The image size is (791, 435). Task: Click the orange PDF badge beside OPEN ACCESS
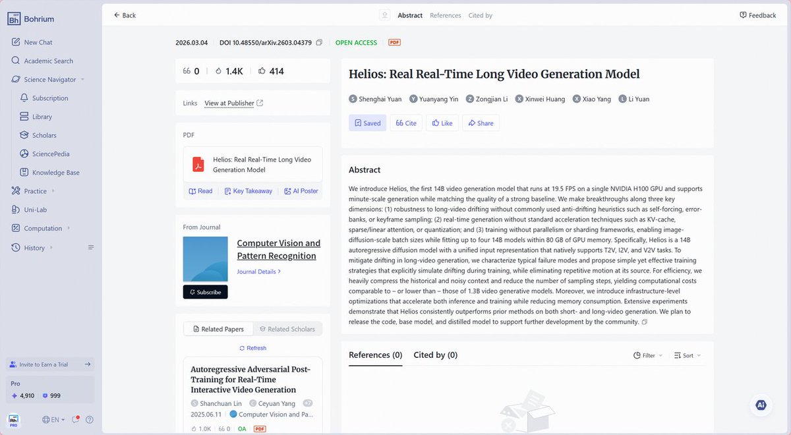pyautogui.click(x=394, y=43)
